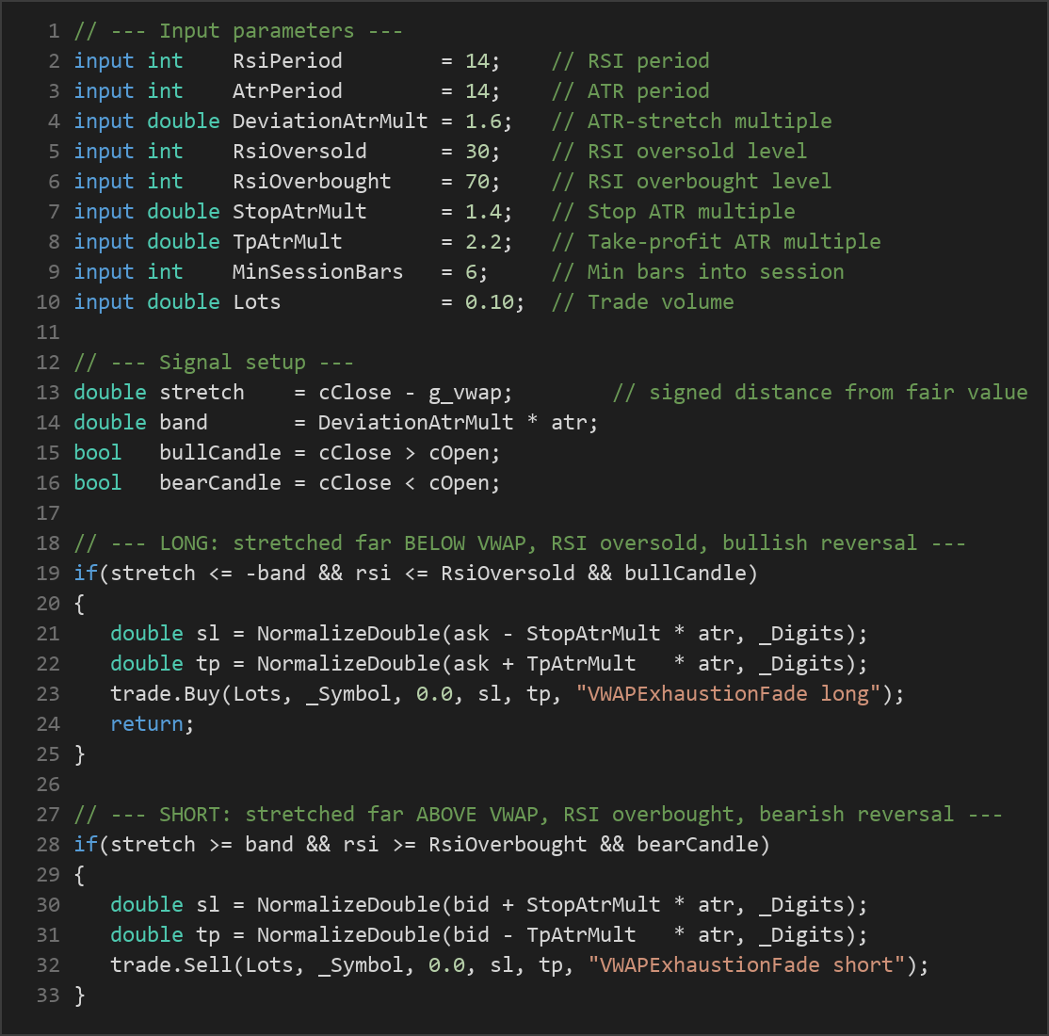Screen dimensions: 1049x1036
Task: Click the '--- Signal setup ---' comment
Action: (233, 362)
